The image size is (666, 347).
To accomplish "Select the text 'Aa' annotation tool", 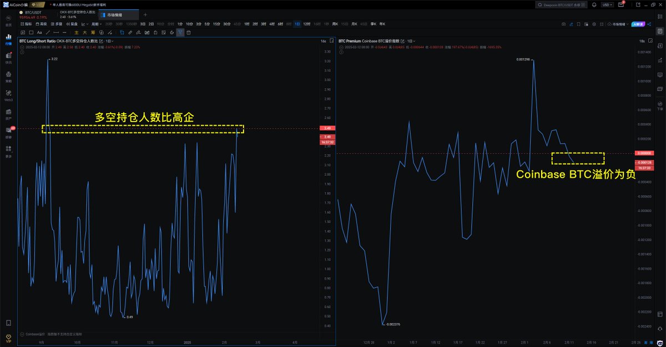I will [39, 33].
